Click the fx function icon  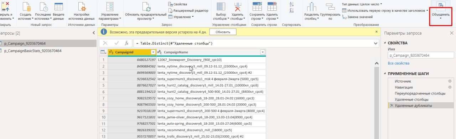(127, 43)
